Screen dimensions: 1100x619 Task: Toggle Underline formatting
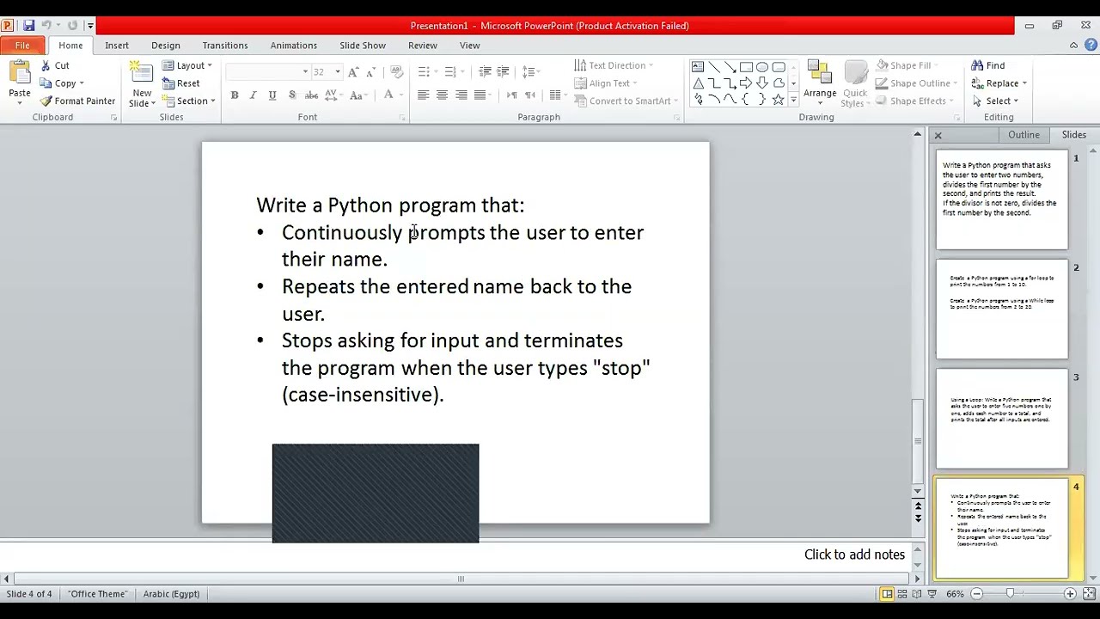tap(272, 95)
